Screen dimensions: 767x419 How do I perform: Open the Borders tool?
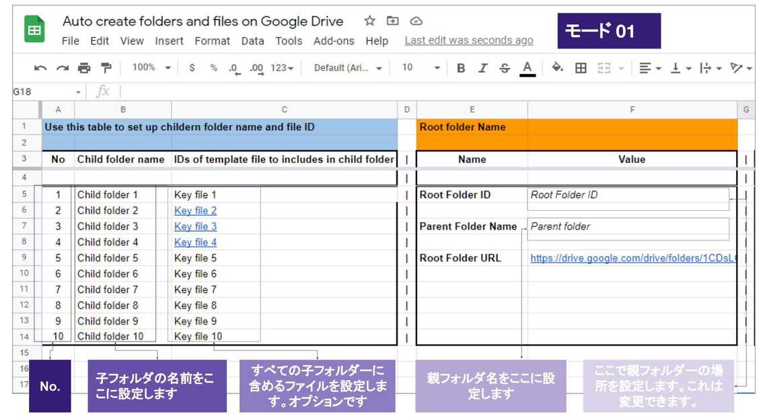[581, 68]
